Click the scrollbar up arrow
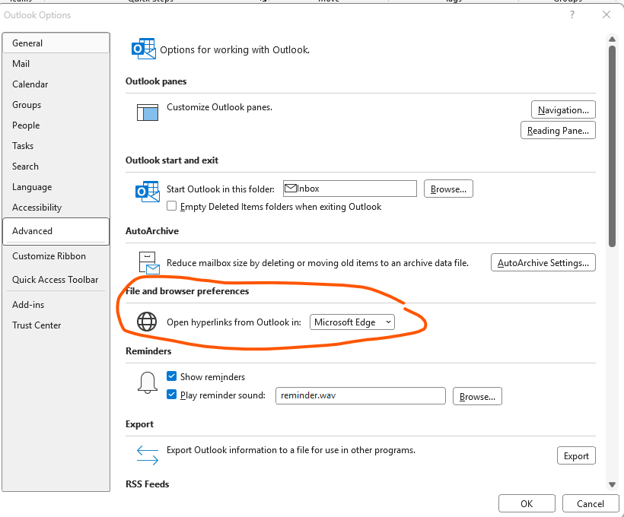Screen dimensions: 624x517 612,39
